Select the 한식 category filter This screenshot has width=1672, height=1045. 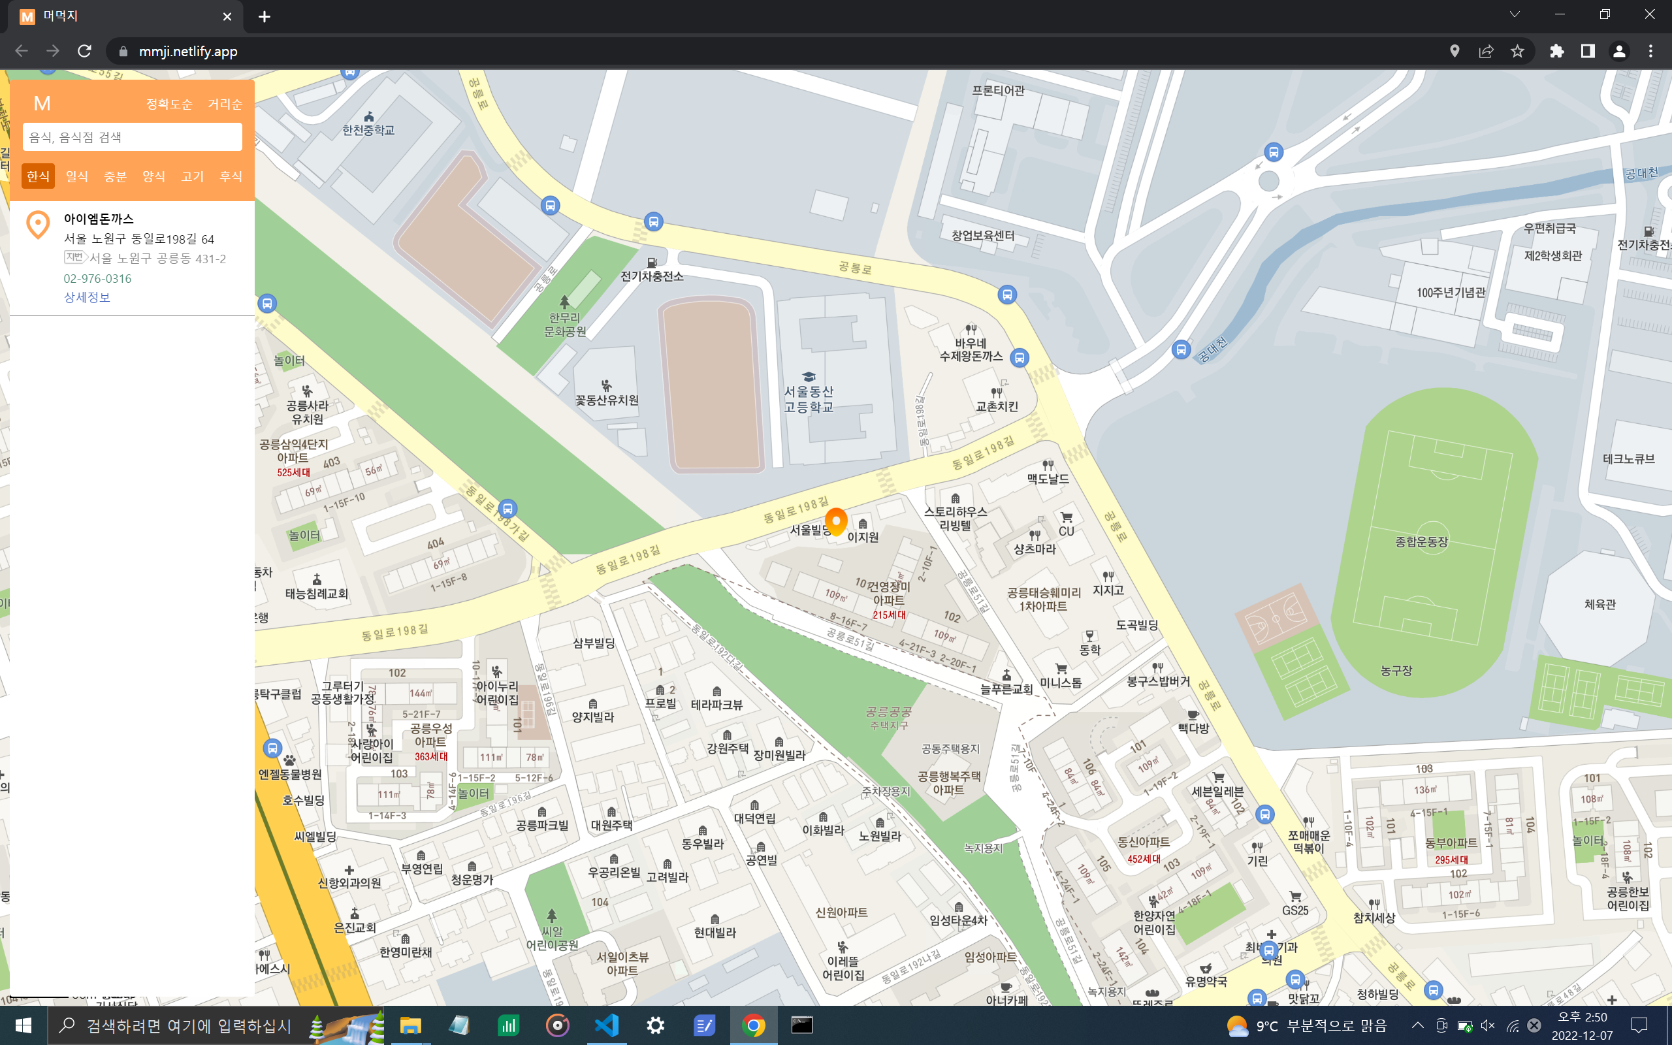[x=38, y=176]
